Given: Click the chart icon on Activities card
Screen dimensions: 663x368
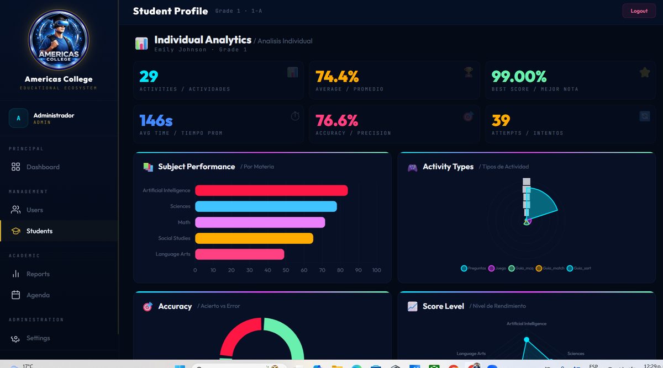Looking at the screenshot, I should 293,72.
